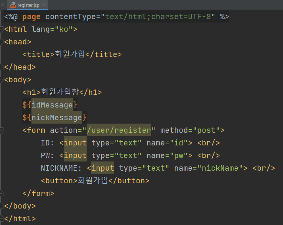Click the input tag on the ID line
Image resolution: width=283 pixels, height=225 pixels.
point(75,143)
